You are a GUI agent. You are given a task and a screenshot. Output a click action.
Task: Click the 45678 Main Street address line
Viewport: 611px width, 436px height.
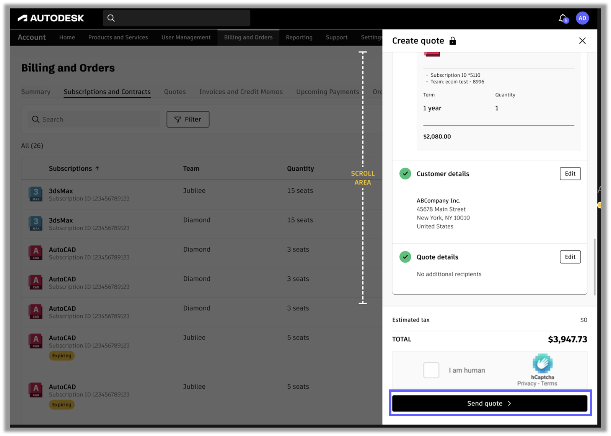tap(441, 209)
